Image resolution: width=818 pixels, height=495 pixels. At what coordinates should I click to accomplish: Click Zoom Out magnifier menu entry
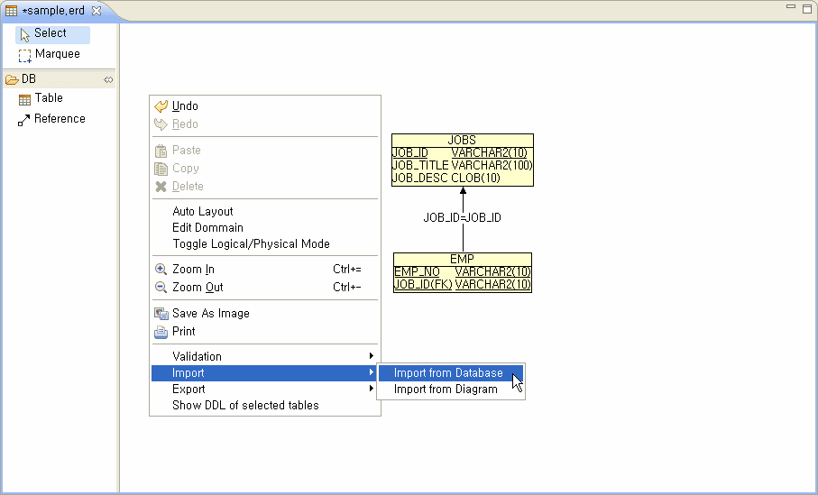pyautogui.click(x=198, y=288)
